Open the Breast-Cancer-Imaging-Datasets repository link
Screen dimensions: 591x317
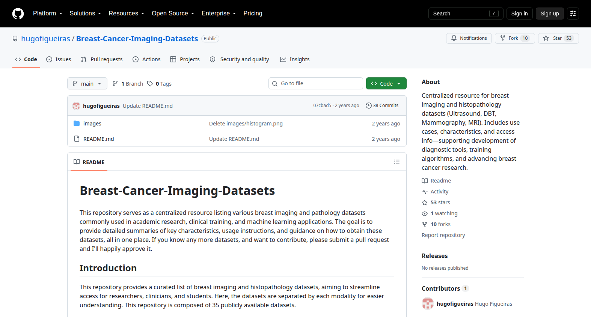[137, 39]
